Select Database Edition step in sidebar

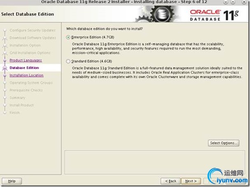point(24,68)
